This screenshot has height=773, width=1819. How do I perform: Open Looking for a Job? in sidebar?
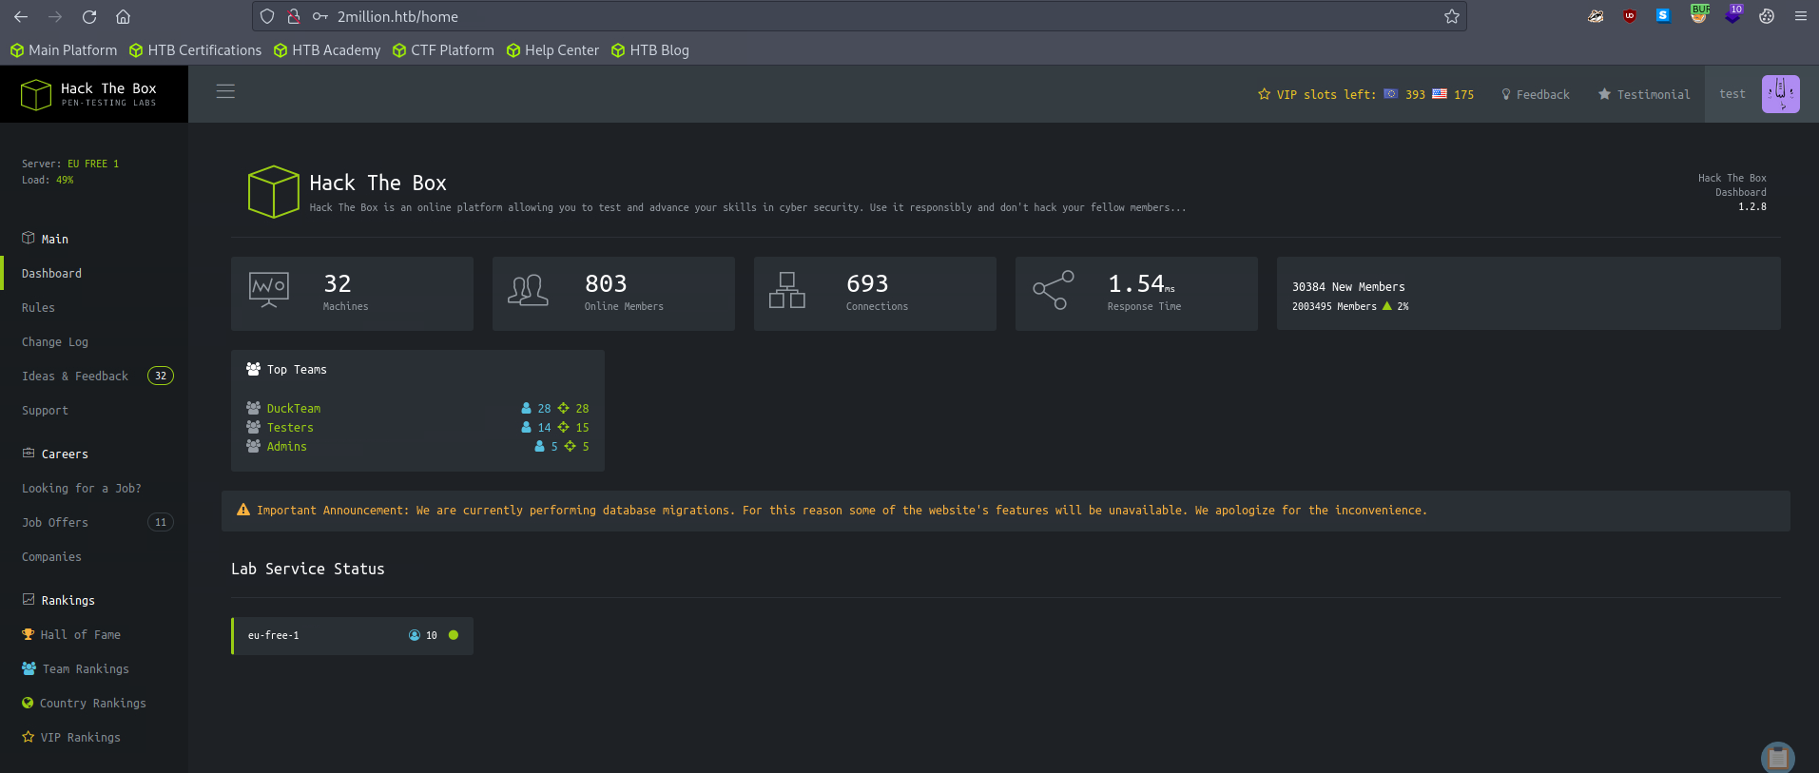[82, 488]
